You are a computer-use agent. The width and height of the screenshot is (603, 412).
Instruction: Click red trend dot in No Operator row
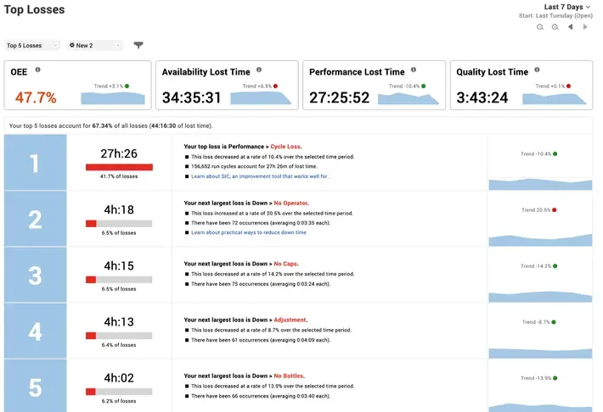click(554, 210)
